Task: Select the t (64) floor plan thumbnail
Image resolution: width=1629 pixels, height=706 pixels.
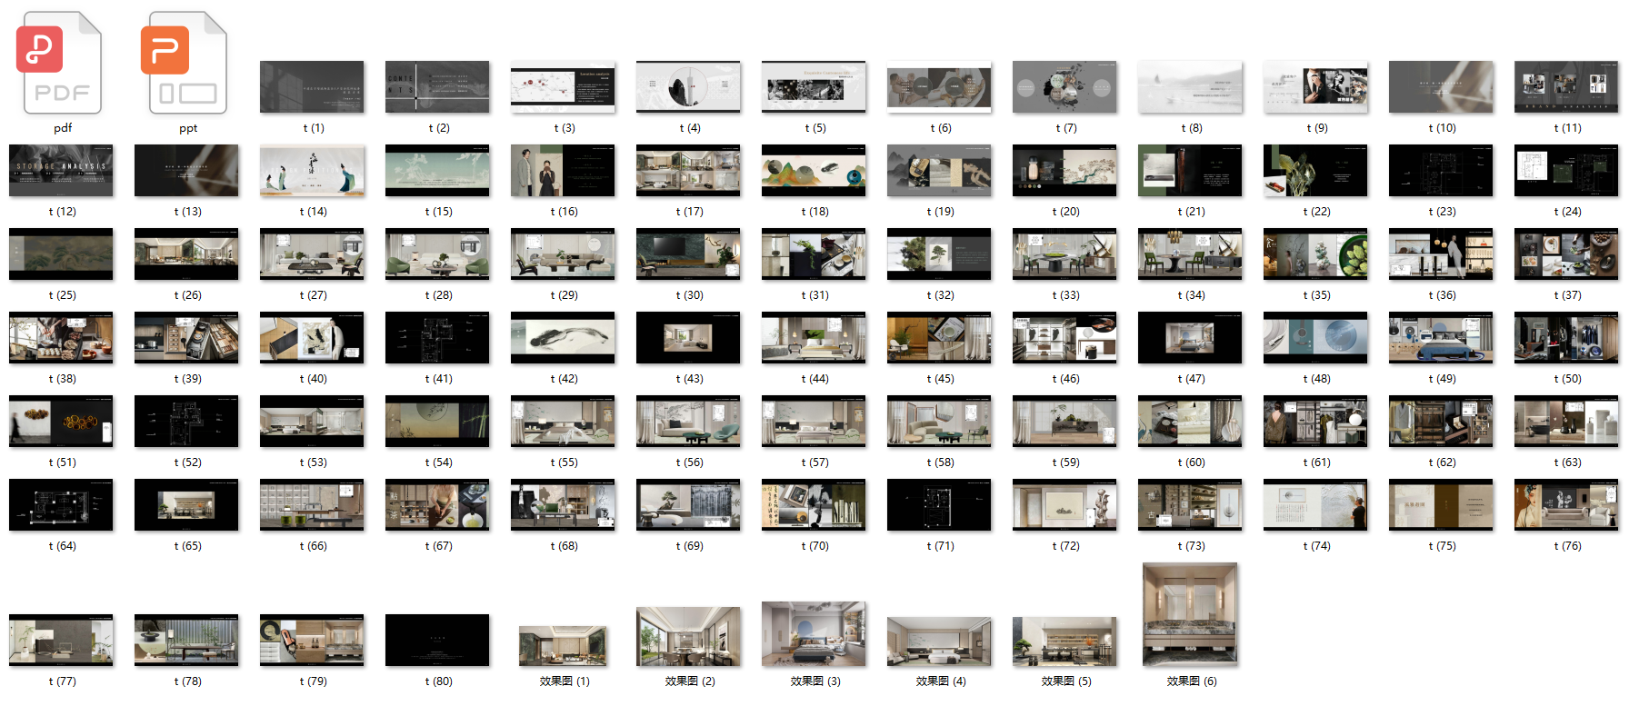Action: pyautogui.click(x=61, y=505)
